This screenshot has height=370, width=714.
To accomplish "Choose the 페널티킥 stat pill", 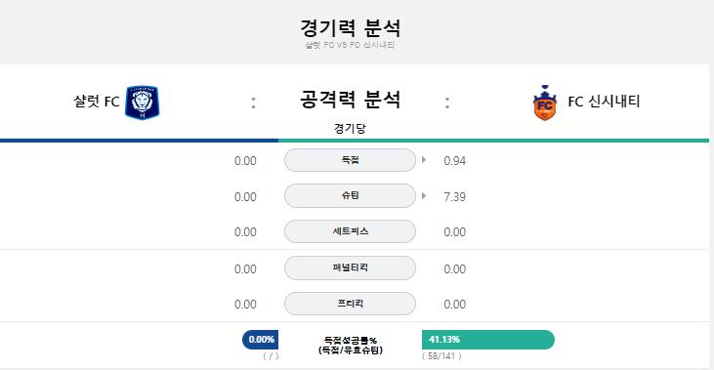I will point(350,268).
